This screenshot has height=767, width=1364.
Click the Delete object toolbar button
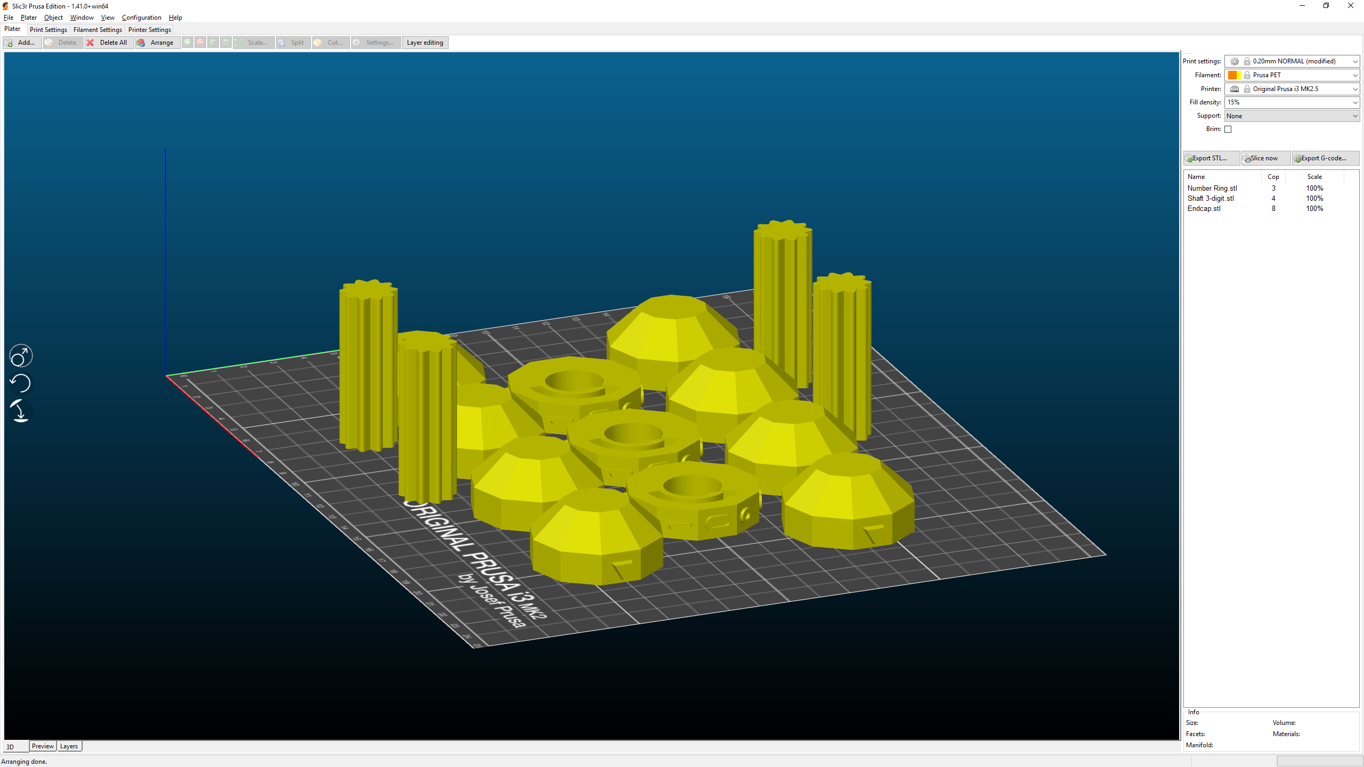[63, 43]
